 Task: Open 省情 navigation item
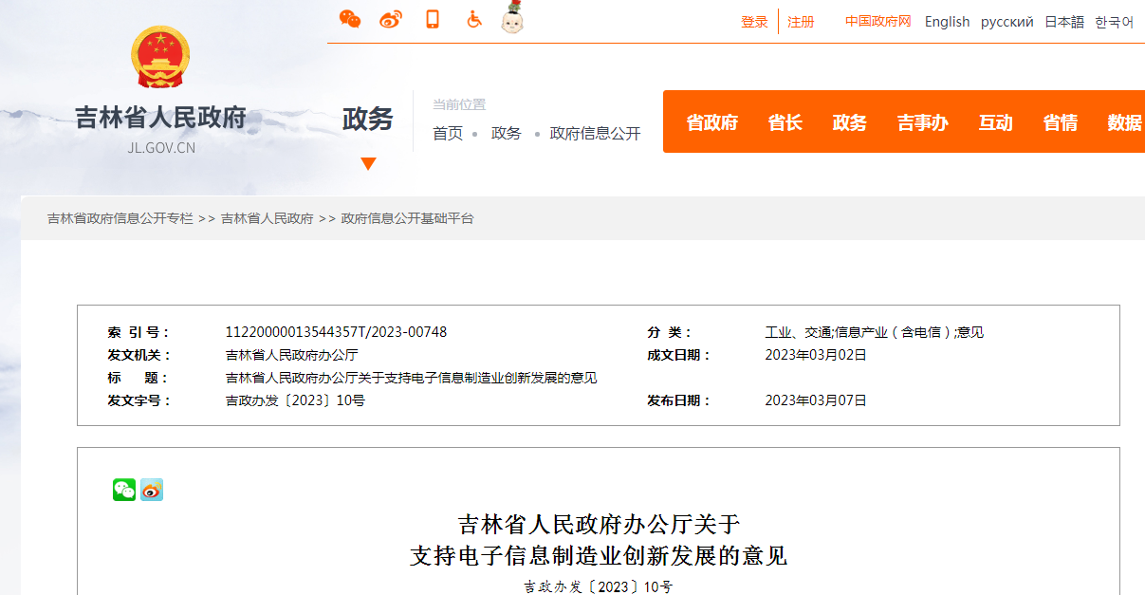[1060, 122]
